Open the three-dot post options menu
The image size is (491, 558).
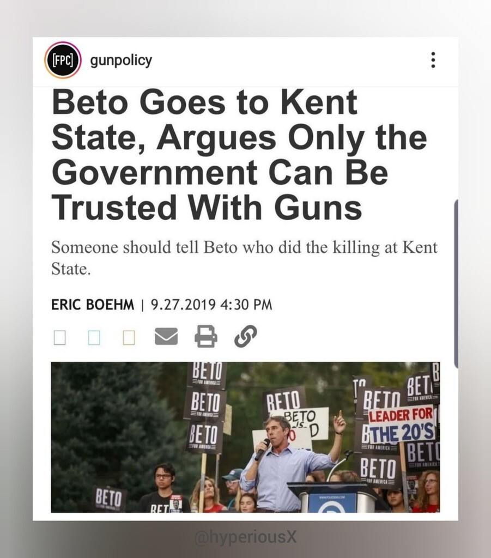[x=433, y=60]
